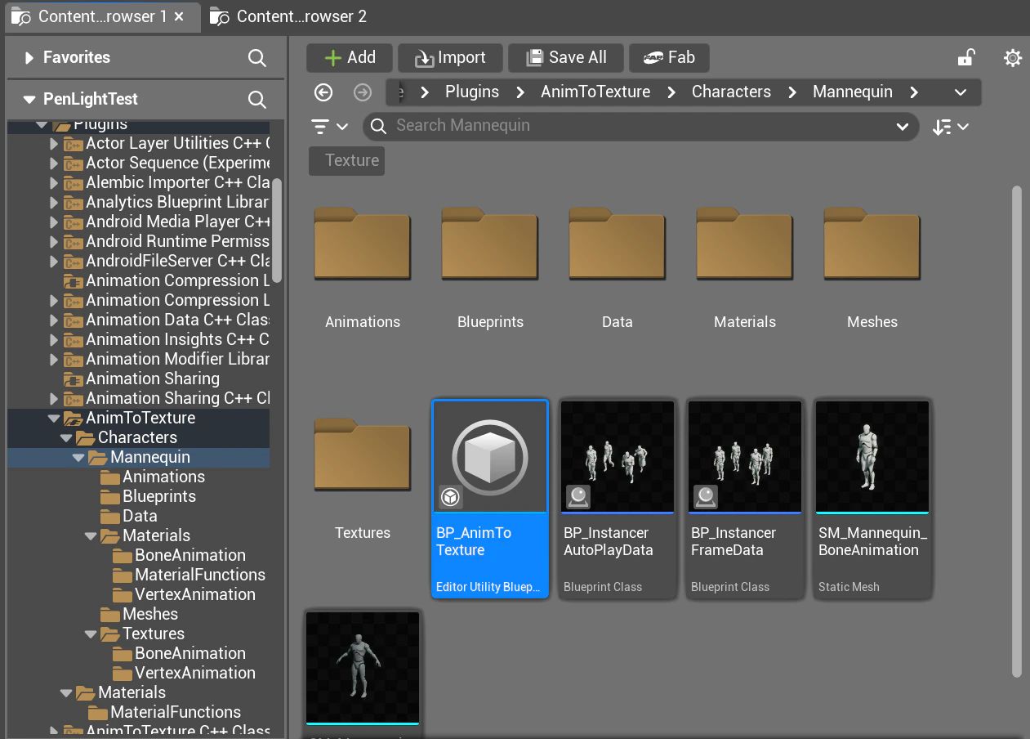
Task: Select the Meshes folder in the tree
Action: click(149, 614)
